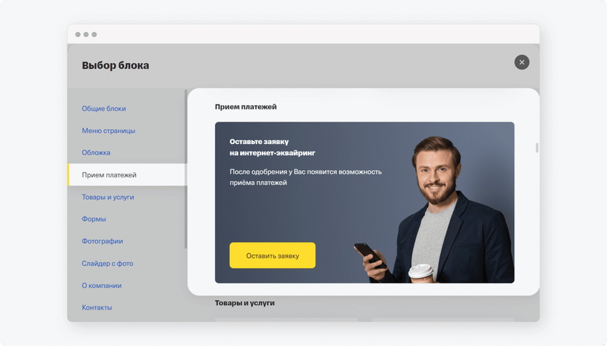Screen dimensions: 607x346
Task: Click the yellow Оставить заявку button
Action: click(x=272, y=255)
